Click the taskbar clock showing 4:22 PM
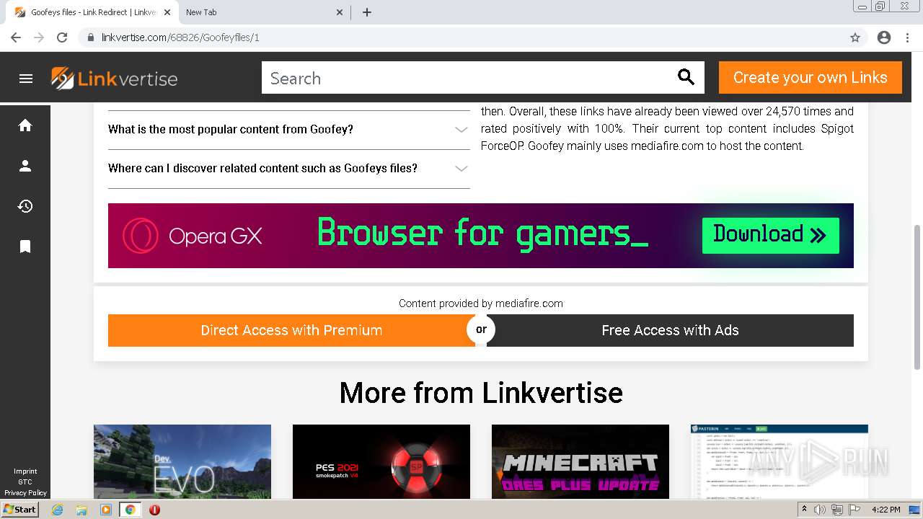 [886, 510]
